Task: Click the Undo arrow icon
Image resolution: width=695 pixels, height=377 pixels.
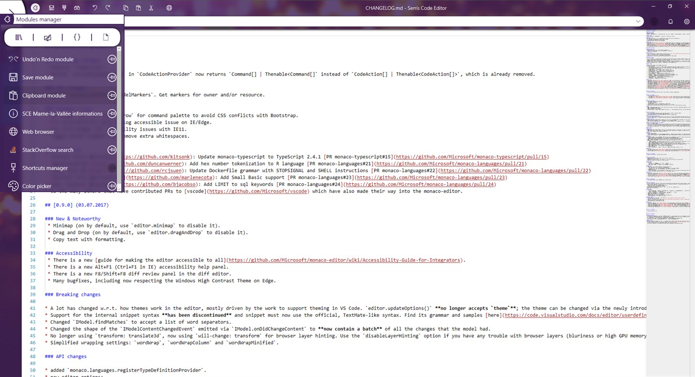Action: pos(94,7)
